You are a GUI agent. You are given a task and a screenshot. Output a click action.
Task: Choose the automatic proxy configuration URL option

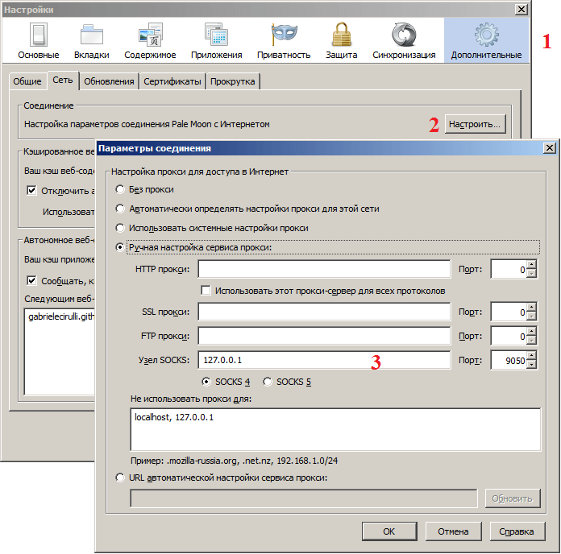click(x=121, y=478)
